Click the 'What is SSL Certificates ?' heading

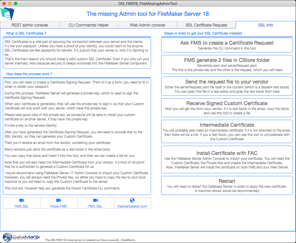[26, 33]
